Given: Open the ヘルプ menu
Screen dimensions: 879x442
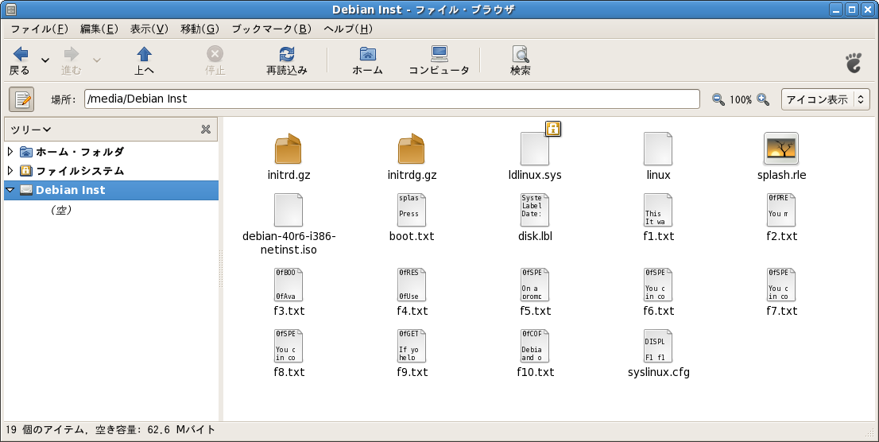Looking at the screenshot, I should pyautogui.click(x=348, y=29).
